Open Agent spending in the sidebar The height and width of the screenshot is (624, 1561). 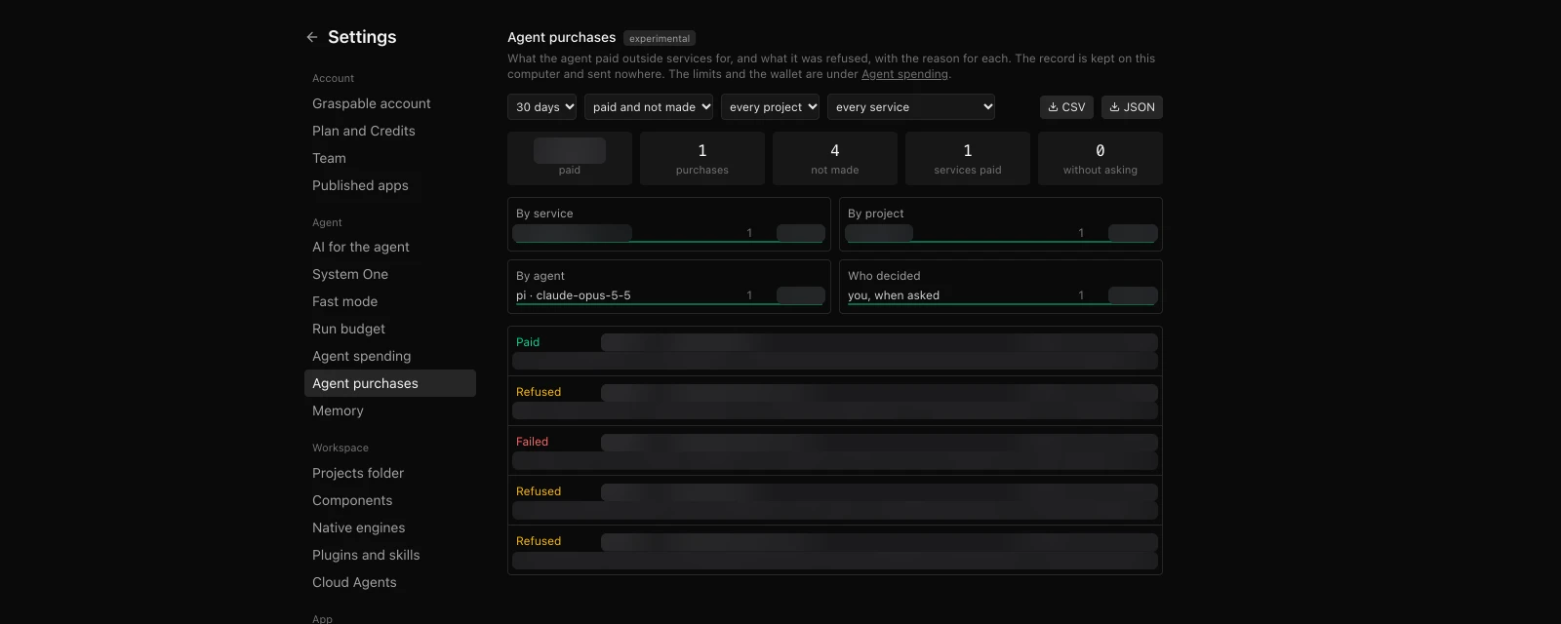[390, 356]
